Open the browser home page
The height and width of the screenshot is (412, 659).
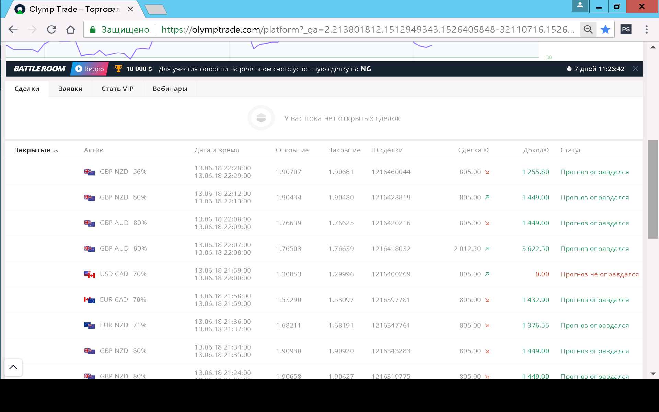click(x=71, y=30)
